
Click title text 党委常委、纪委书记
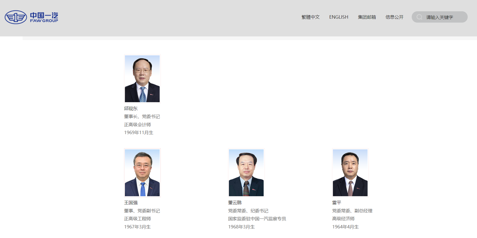(248, 211)
